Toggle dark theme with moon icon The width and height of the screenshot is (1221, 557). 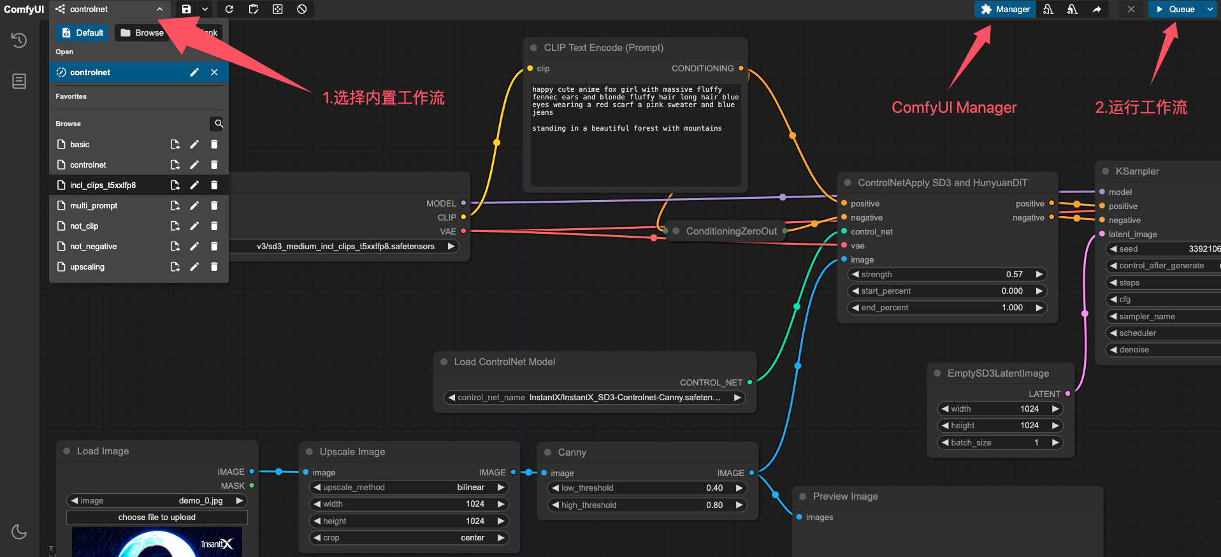19,532
